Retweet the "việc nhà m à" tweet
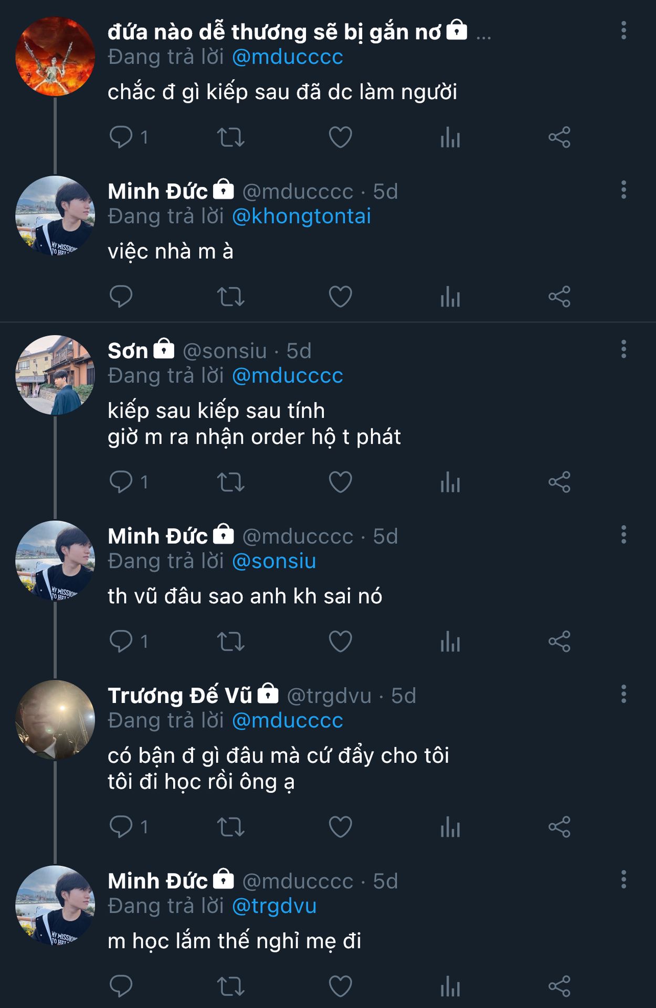Viewport: 656px width, 1008px height. (231, 297)
